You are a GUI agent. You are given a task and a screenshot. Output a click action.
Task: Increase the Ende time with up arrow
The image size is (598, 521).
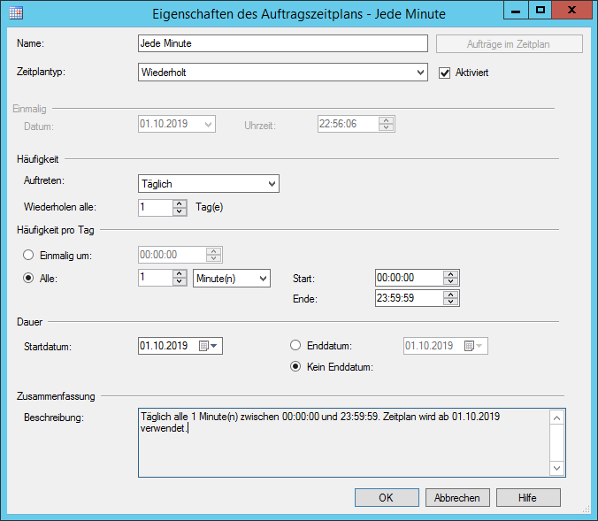[451, 295]
